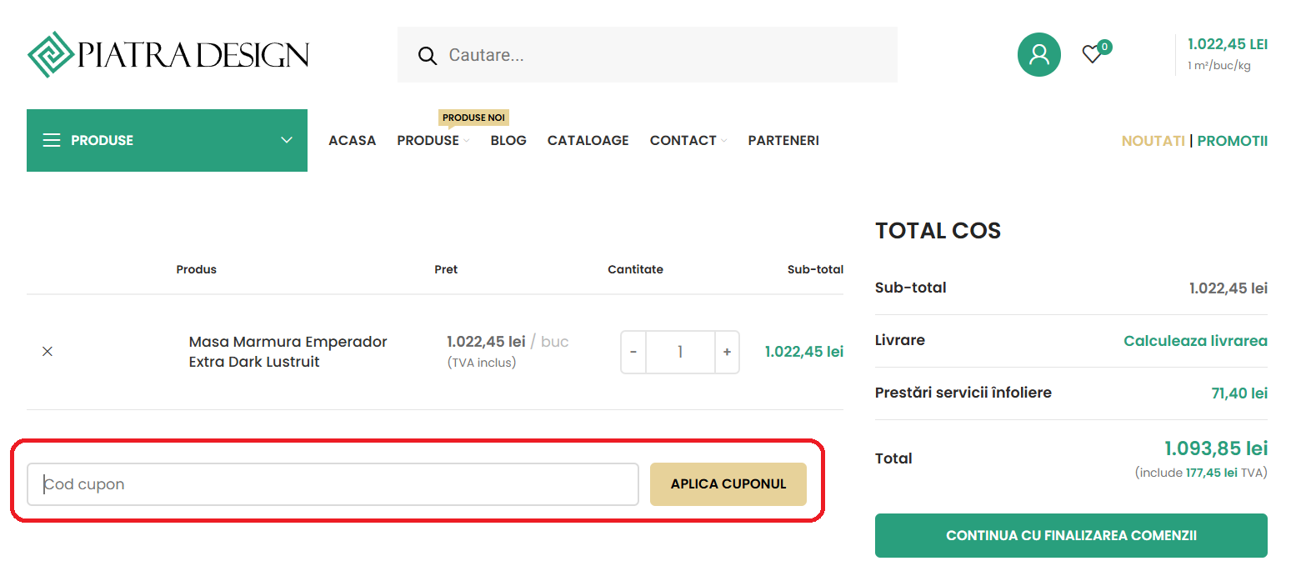Open the Promotii link

(x=1232, y=141)
